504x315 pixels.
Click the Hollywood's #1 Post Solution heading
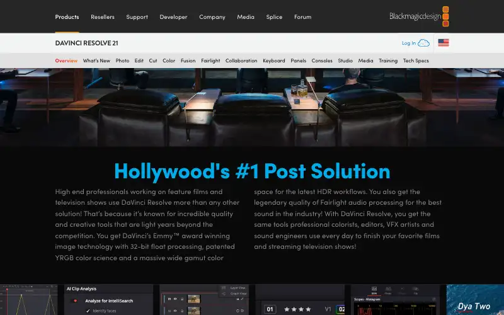point(253,171)
